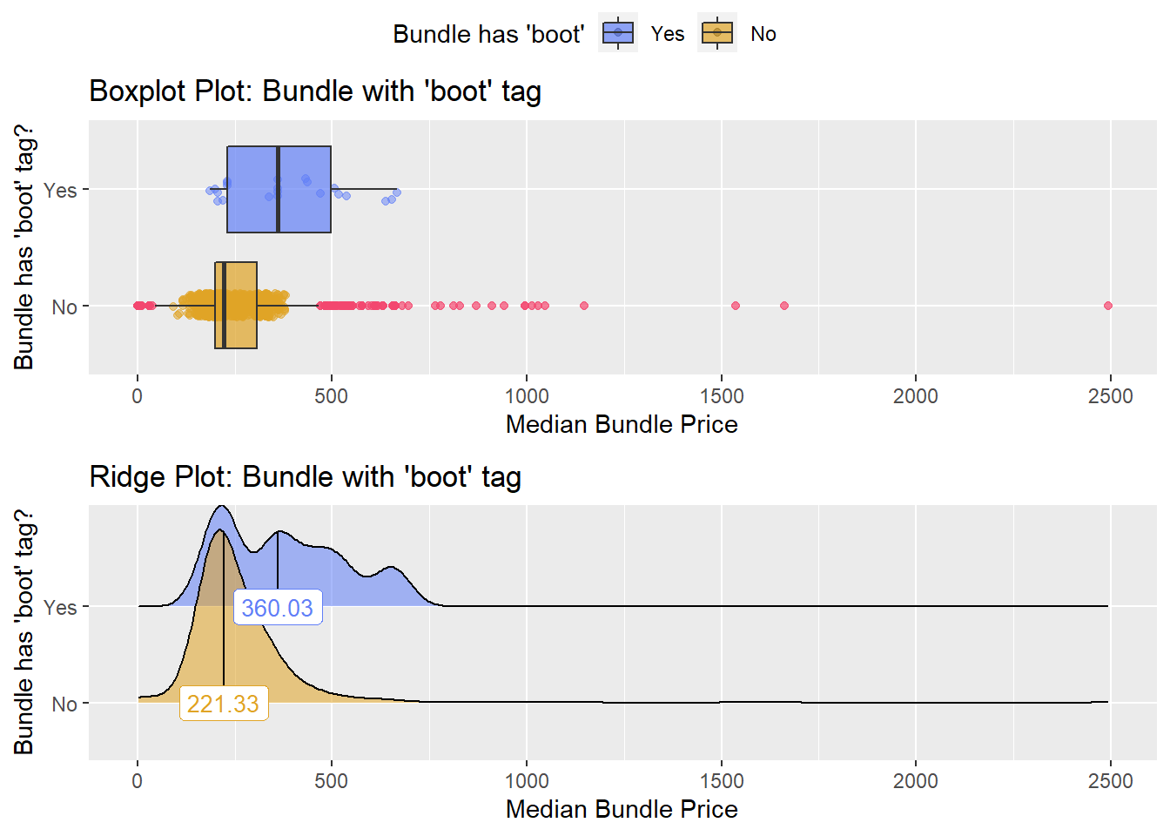Click the 'Yes' legend text label
The image size is (1170, 836).
pos(668,34)
